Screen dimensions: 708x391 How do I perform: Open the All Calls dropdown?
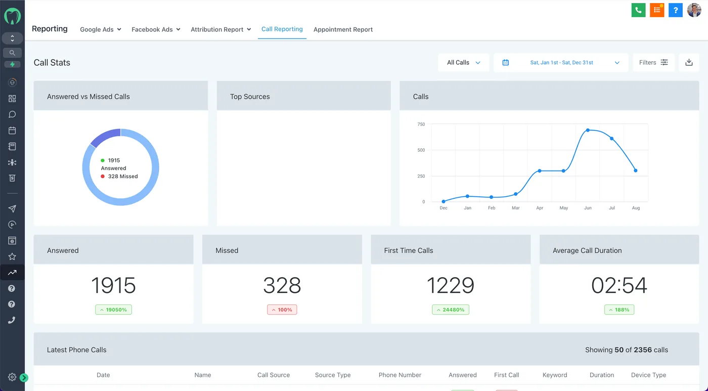(464, 63)
